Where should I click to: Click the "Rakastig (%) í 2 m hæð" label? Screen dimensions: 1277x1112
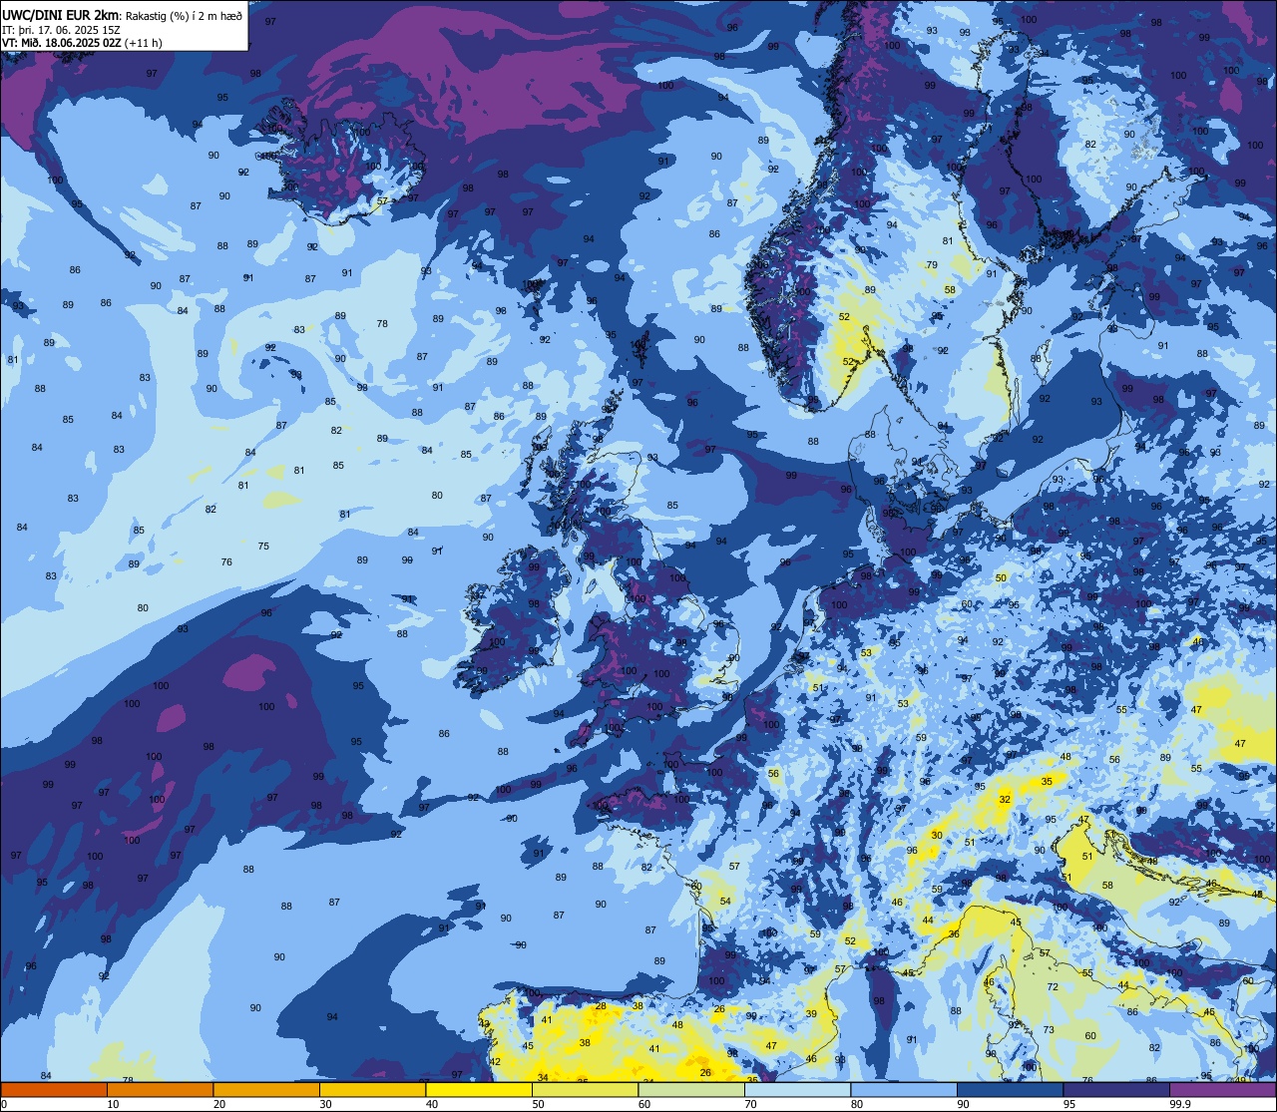pos(184,15)
